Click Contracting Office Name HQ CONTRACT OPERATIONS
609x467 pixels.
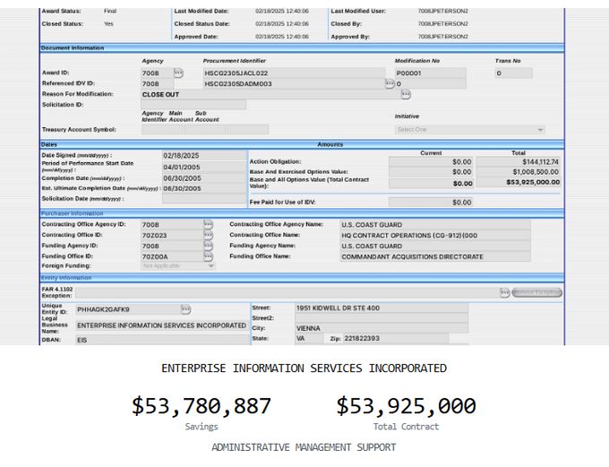(x=435, y=235)
